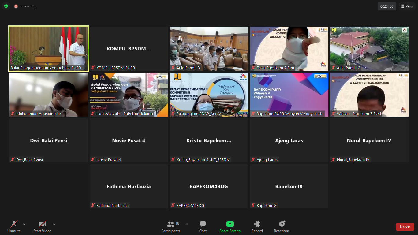Select the Novie Pusat 4 tile
The image size is (418, 235).
(x=129, y=140)
